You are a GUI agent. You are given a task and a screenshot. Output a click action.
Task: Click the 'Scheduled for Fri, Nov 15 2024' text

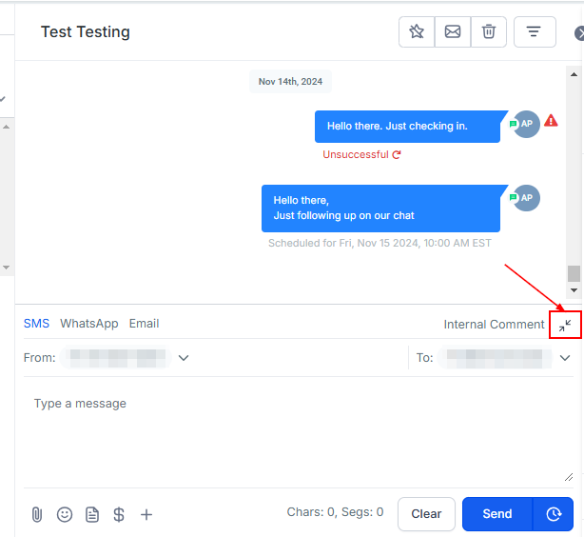380,243
